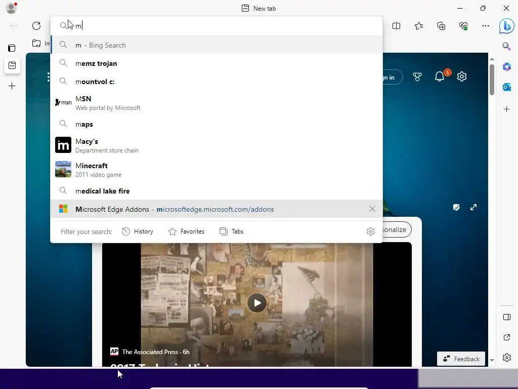Open page settings gear icon
518x389 pixels.
[461, 77]
